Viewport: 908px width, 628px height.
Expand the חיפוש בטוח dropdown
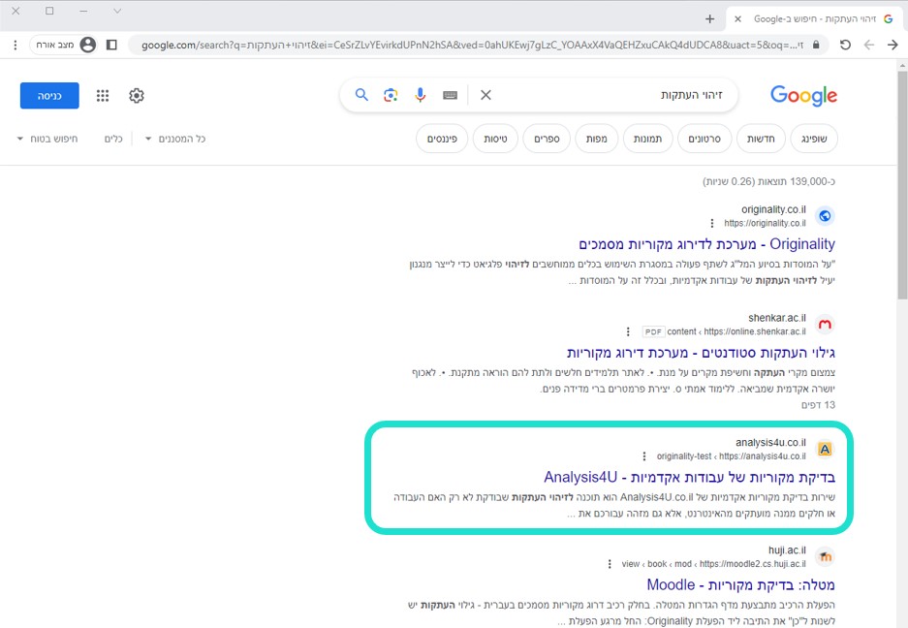point(47,139)
